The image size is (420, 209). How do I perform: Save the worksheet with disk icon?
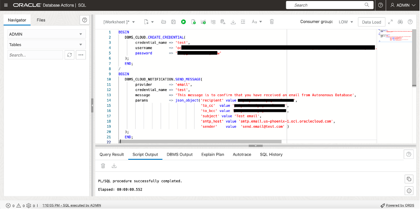click(174, 22)
